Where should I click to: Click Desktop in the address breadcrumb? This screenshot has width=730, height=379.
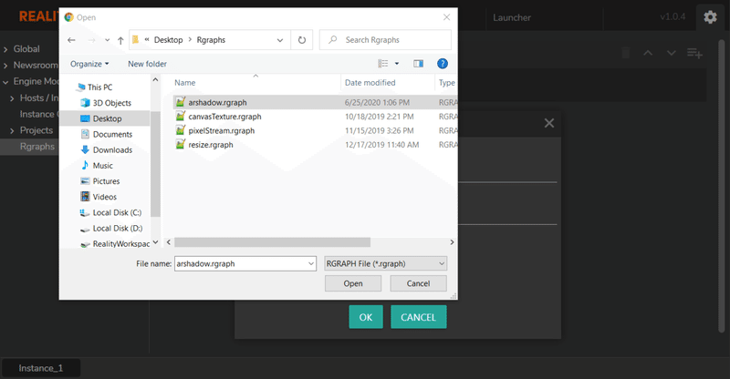tap(168, 40)
